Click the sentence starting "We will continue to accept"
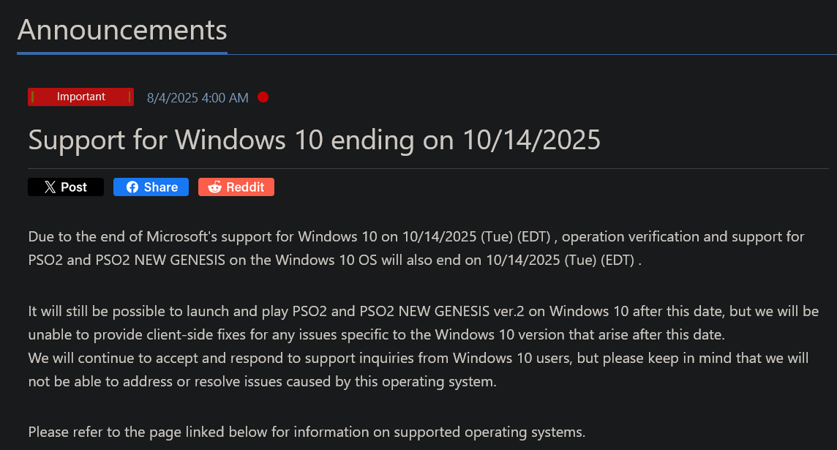This screenshot has width=837, height=450. (418, 370)
